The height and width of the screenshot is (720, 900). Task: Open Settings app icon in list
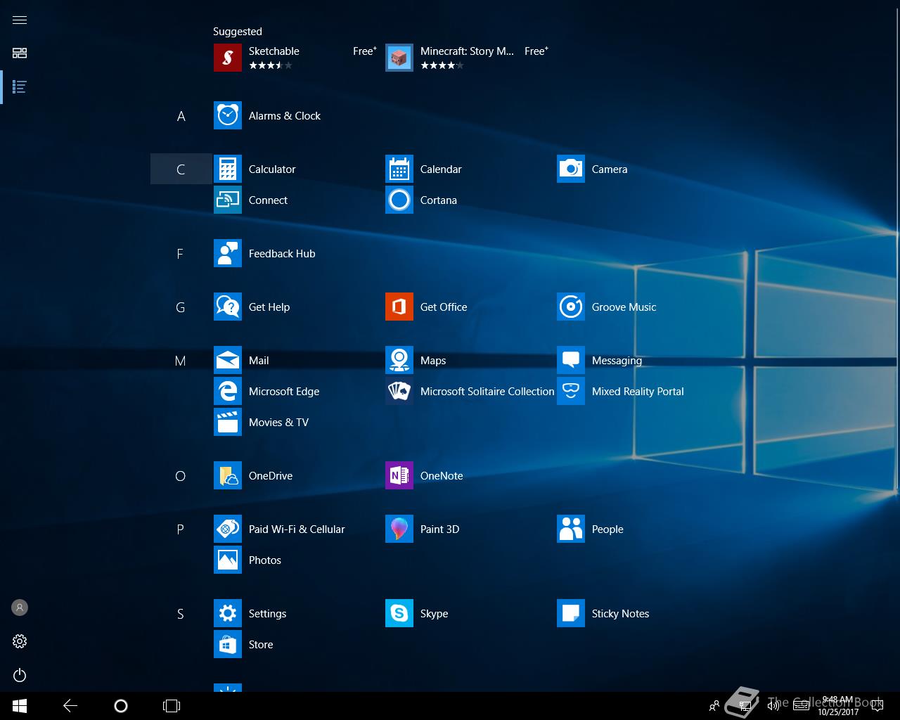(228, 613)
